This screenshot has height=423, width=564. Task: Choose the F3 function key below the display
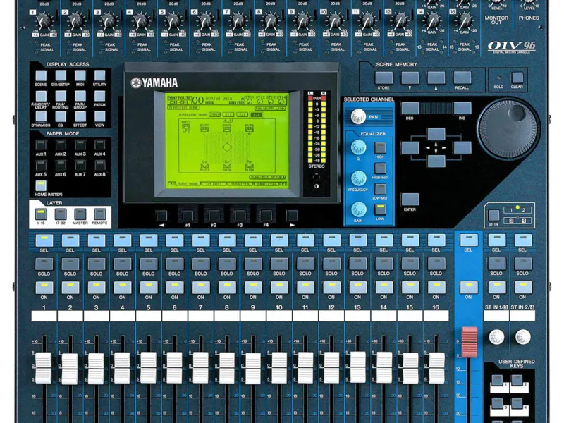[240, 216]
